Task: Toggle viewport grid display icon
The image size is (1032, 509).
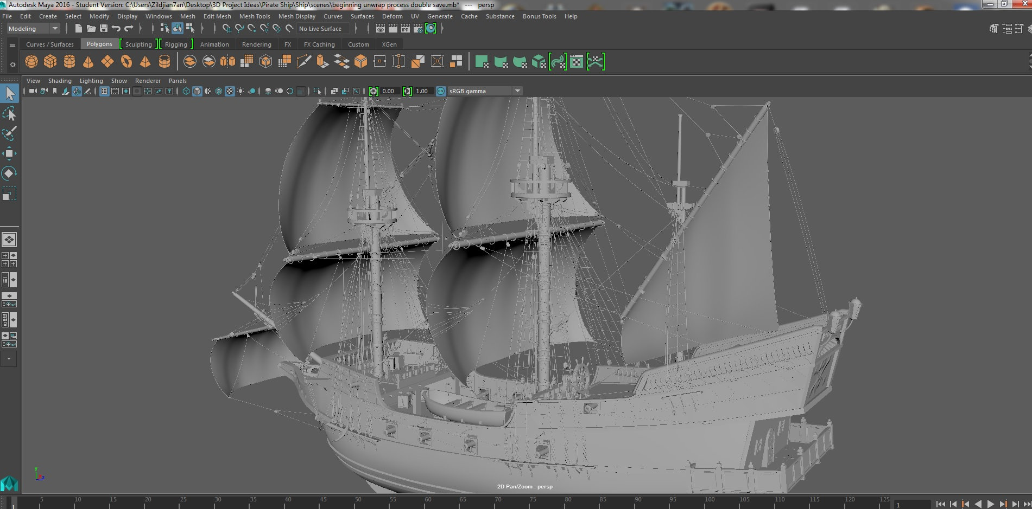Action: pos(104,91)
